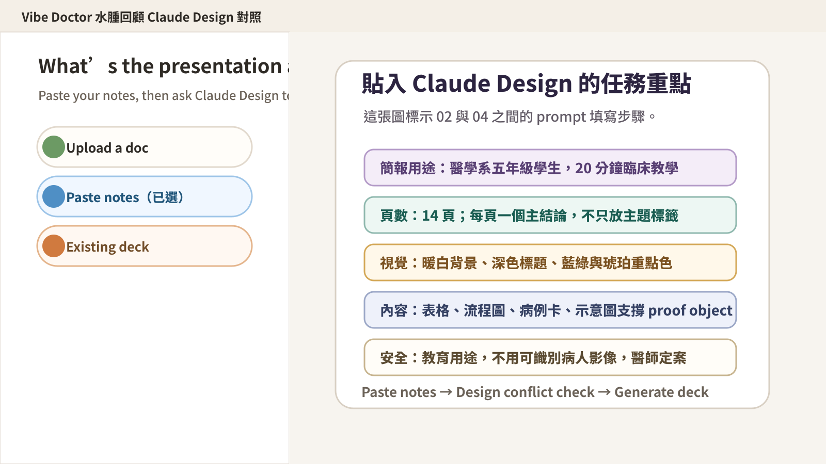Select the 簡報用途 purple card
The width and height of the screenshot is (826, 464).
(x=550, y=168)
